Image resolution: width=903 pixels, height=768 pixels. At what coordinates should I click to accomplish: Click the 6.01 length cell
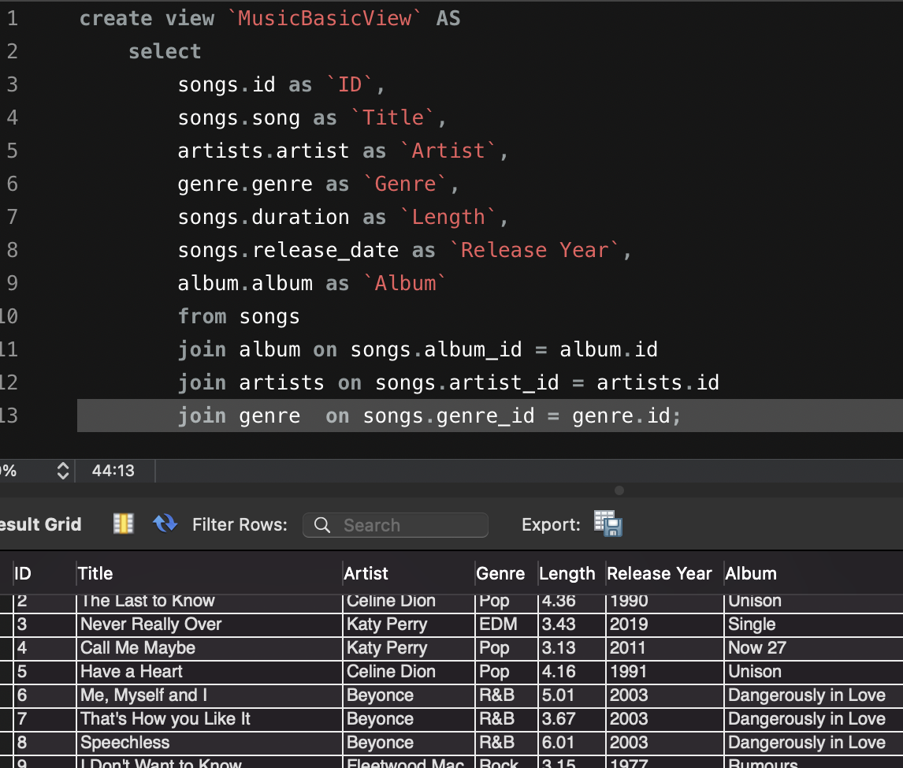571,743
